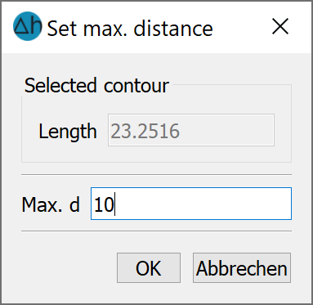The height and width of the screenshot is (305, 313).
Task: Click the Selected contour group title
Action: tap(96, 86)
